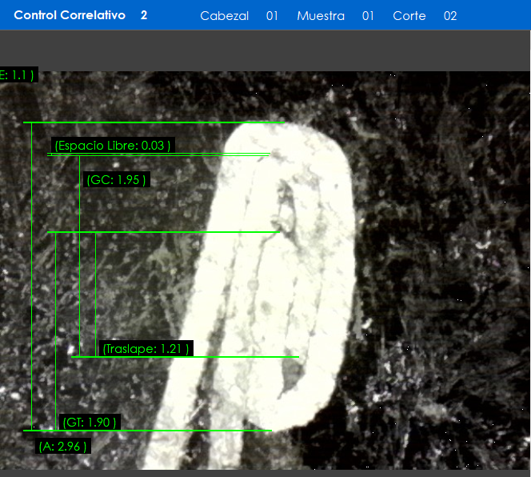Click the A: 2.96 measurement label
531x477 pixels.
click(x=63, y=446)
